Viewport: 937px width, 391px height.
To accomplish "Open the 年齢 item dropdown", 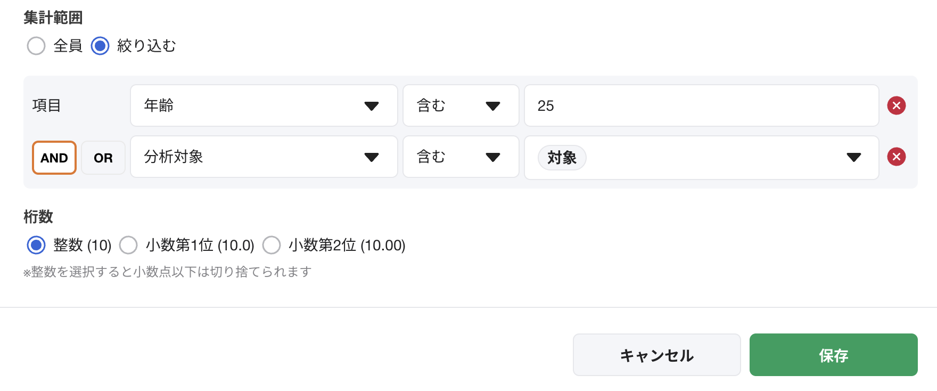I will coord(264,105).
